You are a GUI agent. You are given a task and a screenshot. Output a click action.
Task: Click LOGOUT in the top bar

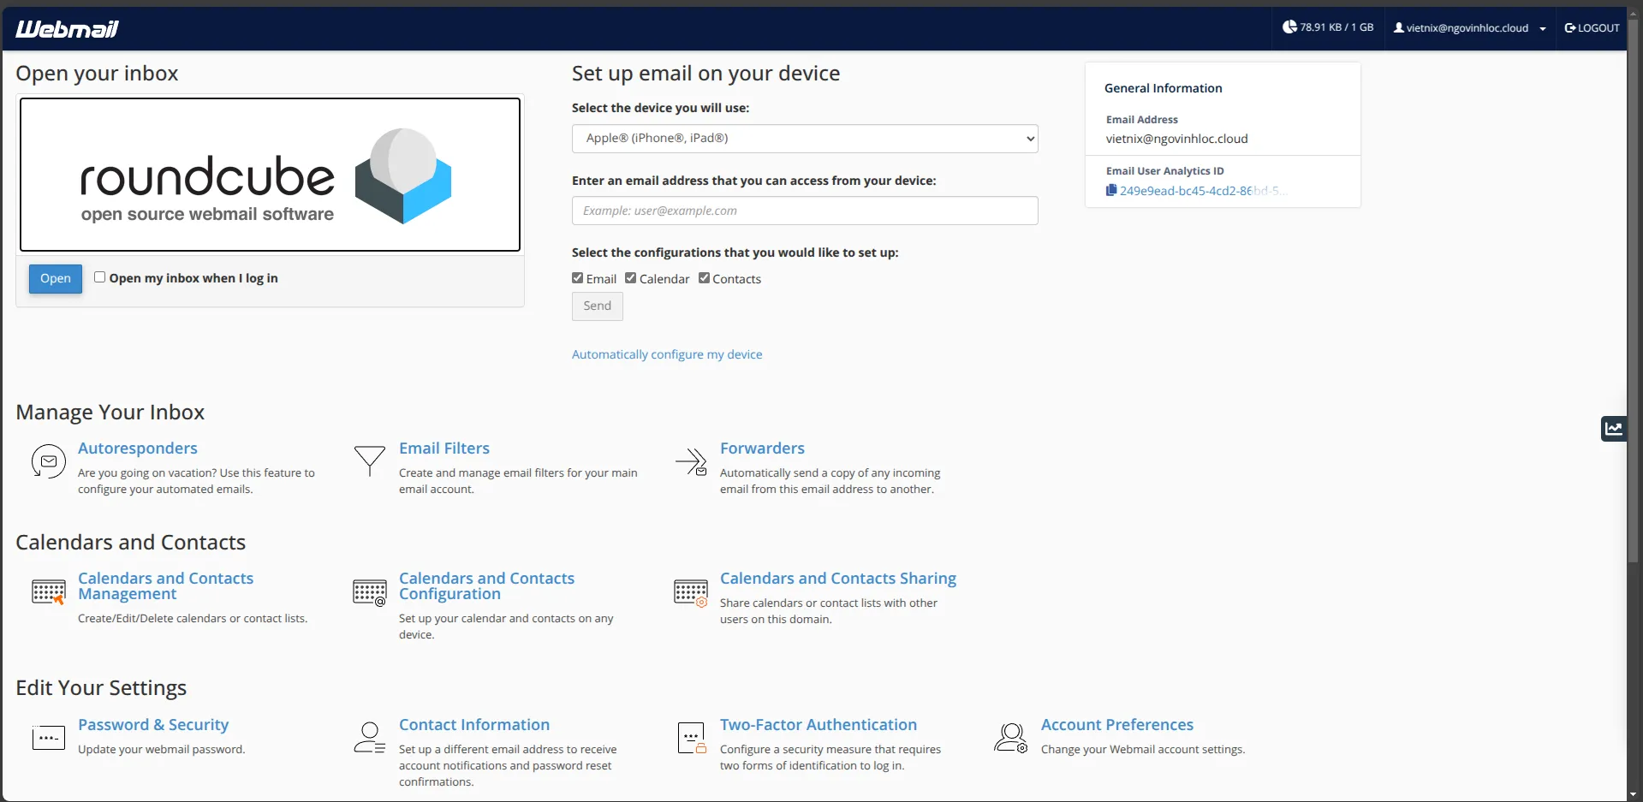click(1592, 28)
